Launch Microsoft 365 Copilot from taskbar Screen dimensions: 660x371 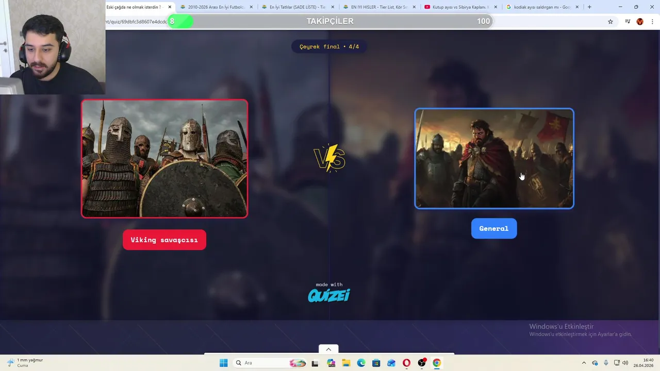[x=331, y=363]
